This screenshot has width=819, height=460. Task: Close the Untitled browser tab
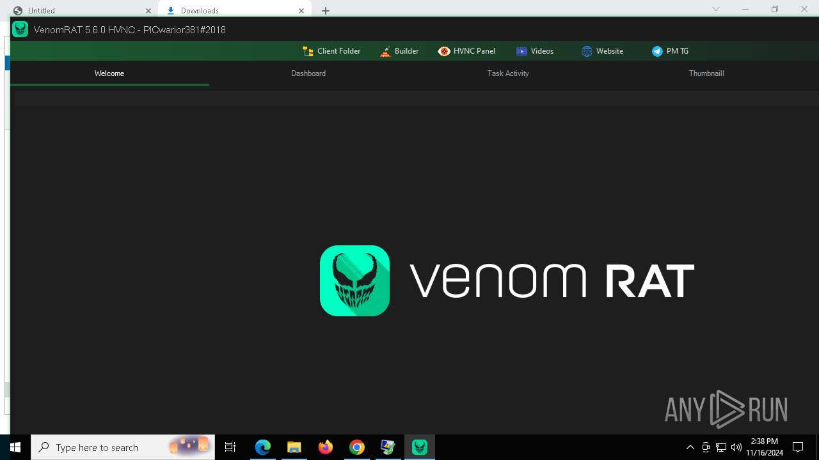tap(148, 11)
